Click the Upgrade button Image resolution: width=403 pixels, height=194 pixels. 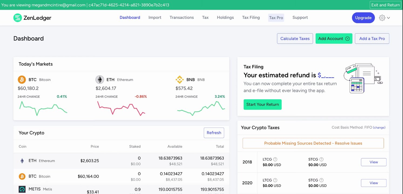(x=363, y=18)
